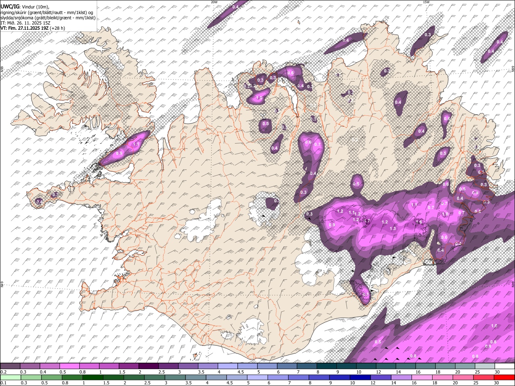Select the upper legend swatch labeled 3
515x386 pixels.
(x=188, y=366)
